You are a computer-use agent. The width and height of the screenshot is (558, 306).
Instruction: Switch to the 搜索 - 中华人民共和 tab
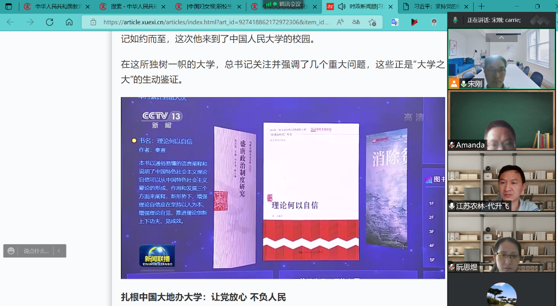click(x=129, y=6)
